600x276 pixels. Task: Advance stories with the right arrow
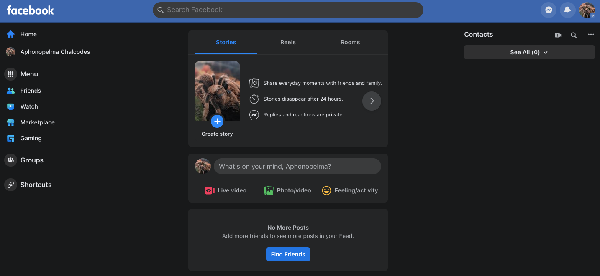(x=372, y=101)
